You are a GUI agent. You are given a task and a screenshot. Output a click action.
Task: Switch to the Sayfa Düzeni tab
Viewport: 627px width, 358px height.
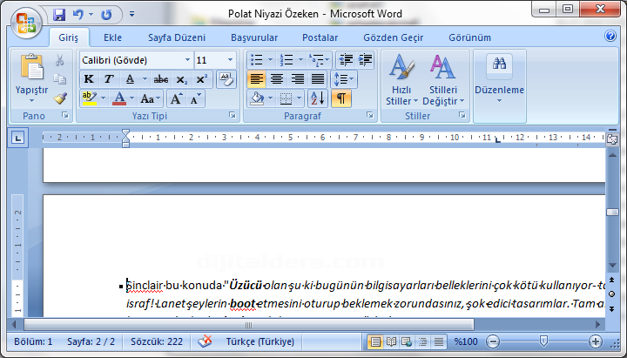point(177,37)
